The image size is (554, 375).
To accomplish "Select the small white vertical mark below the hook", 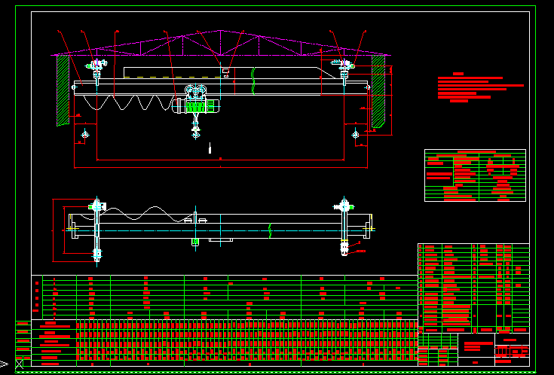I will 210,148.
